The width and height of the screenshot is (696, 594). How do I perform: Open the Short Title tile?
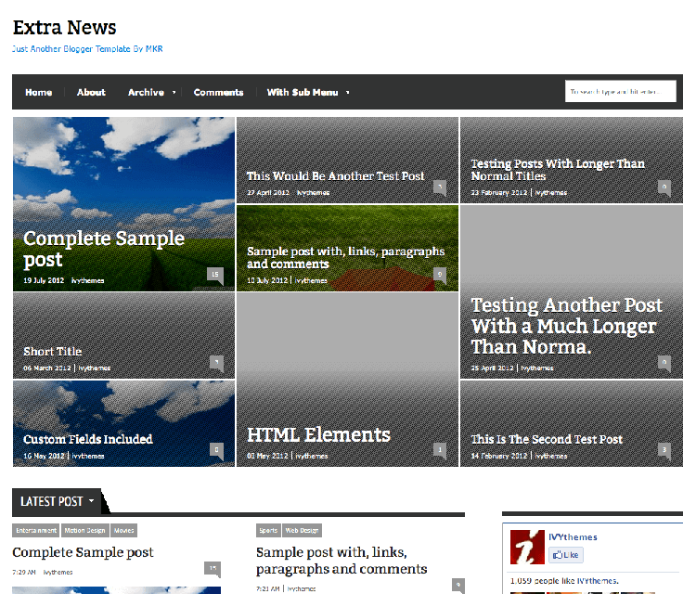(123, 336)
